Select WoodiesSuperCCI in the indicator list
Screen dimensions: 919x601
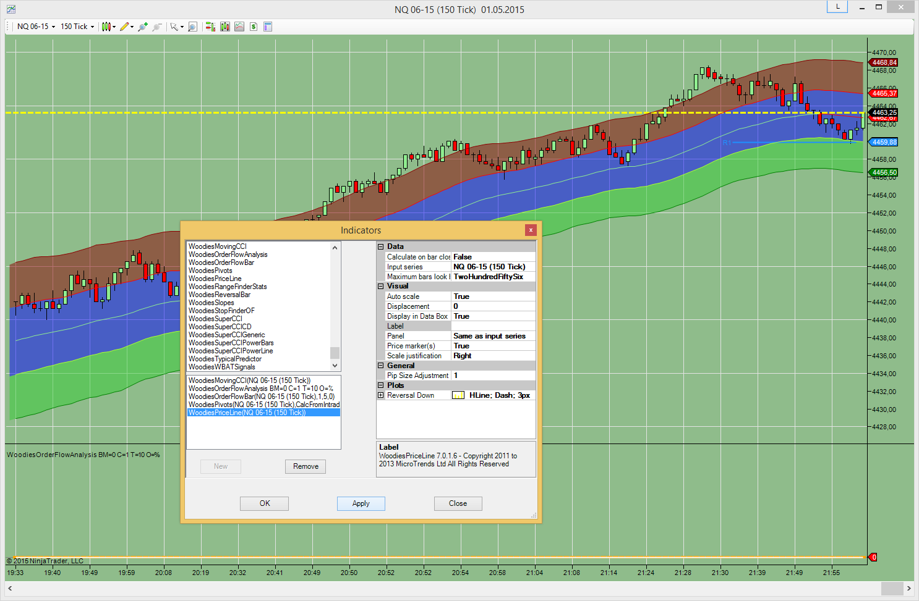tap(215, 319)
